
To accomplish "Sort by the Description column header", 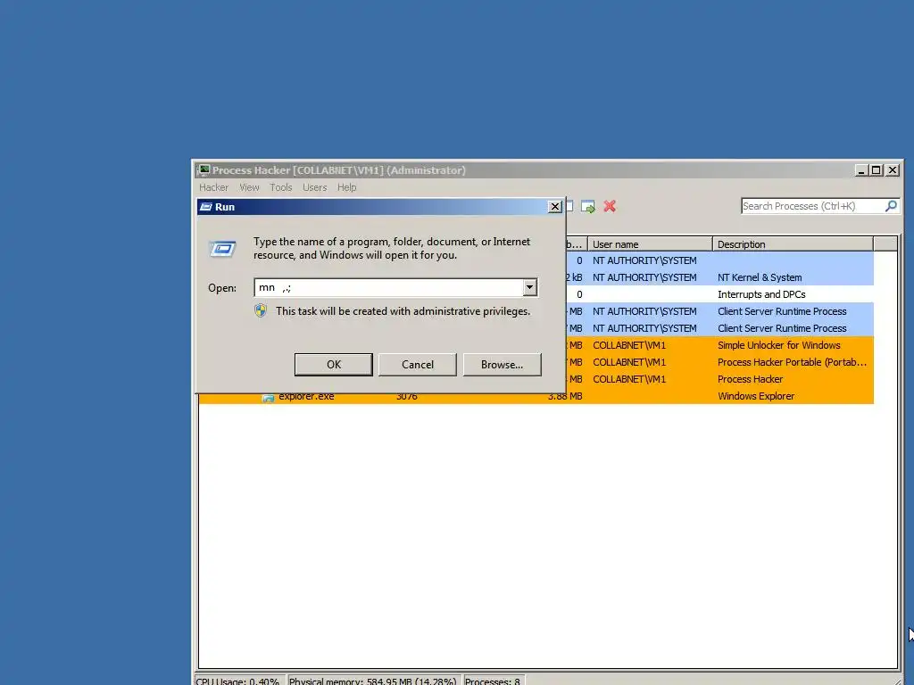I will (x=793, y=244).
